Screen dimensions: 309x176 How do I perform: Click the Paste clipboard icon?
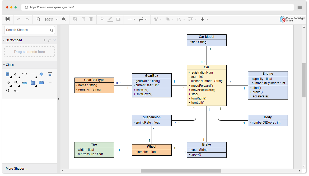83,19
